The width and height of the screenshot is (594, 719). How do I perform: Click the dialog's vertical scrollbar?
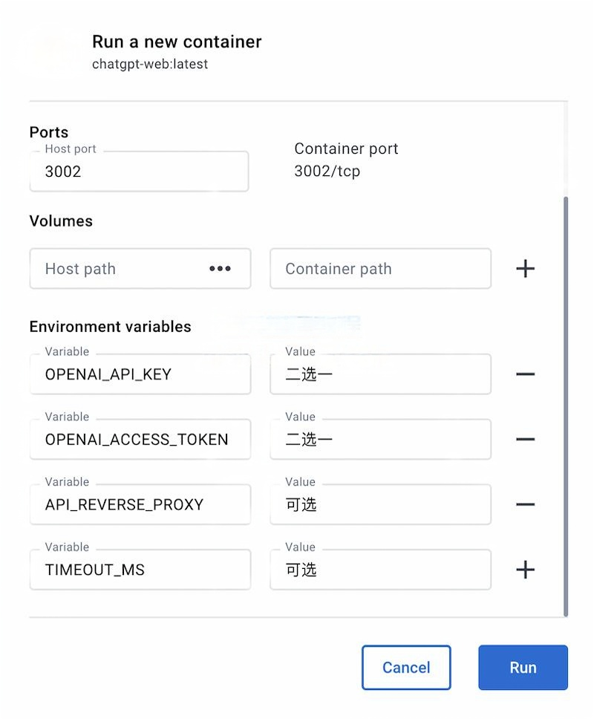click(x=566, y=407)
